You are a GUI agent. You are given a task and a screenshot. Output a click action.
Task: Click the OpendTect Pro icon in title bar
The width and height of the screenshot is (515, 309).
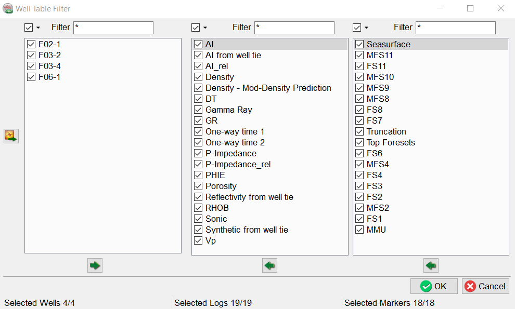(x=8, y=8)
